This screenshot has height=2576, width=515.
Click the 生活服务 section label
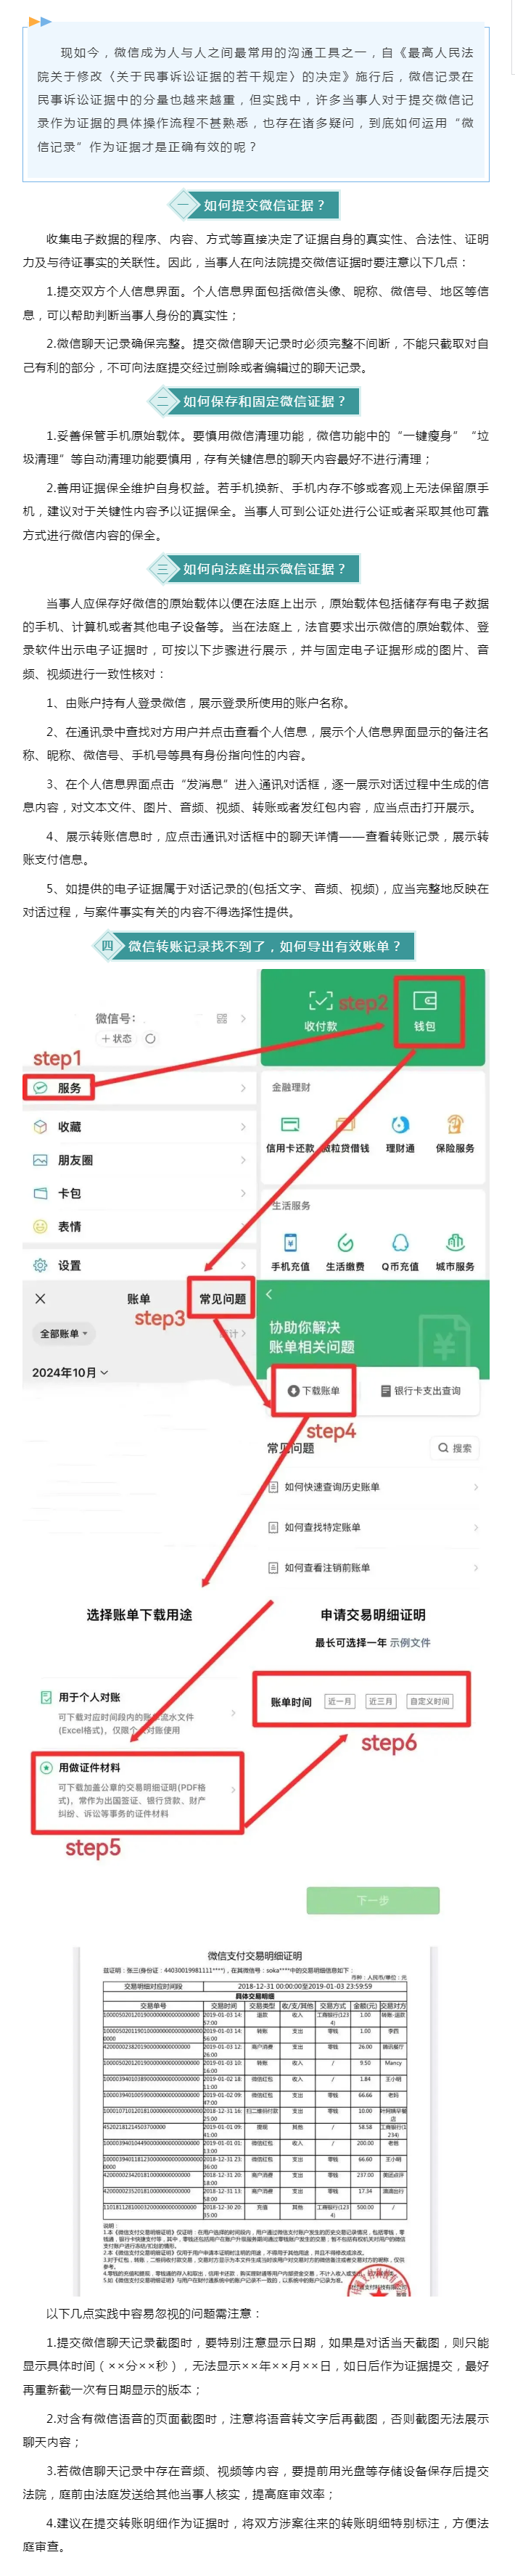291,1205
